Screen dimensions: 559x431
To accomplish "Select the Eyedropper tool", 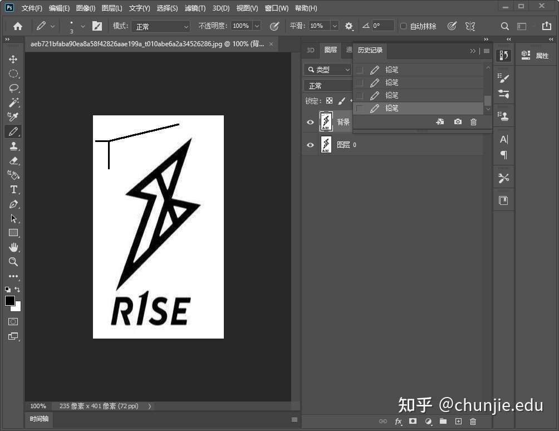I will (x=13, y=117).
